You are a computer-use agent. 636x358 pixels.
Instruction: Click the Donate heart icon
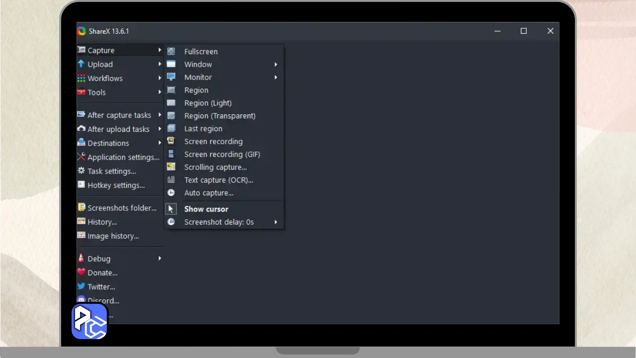[81, 272]
